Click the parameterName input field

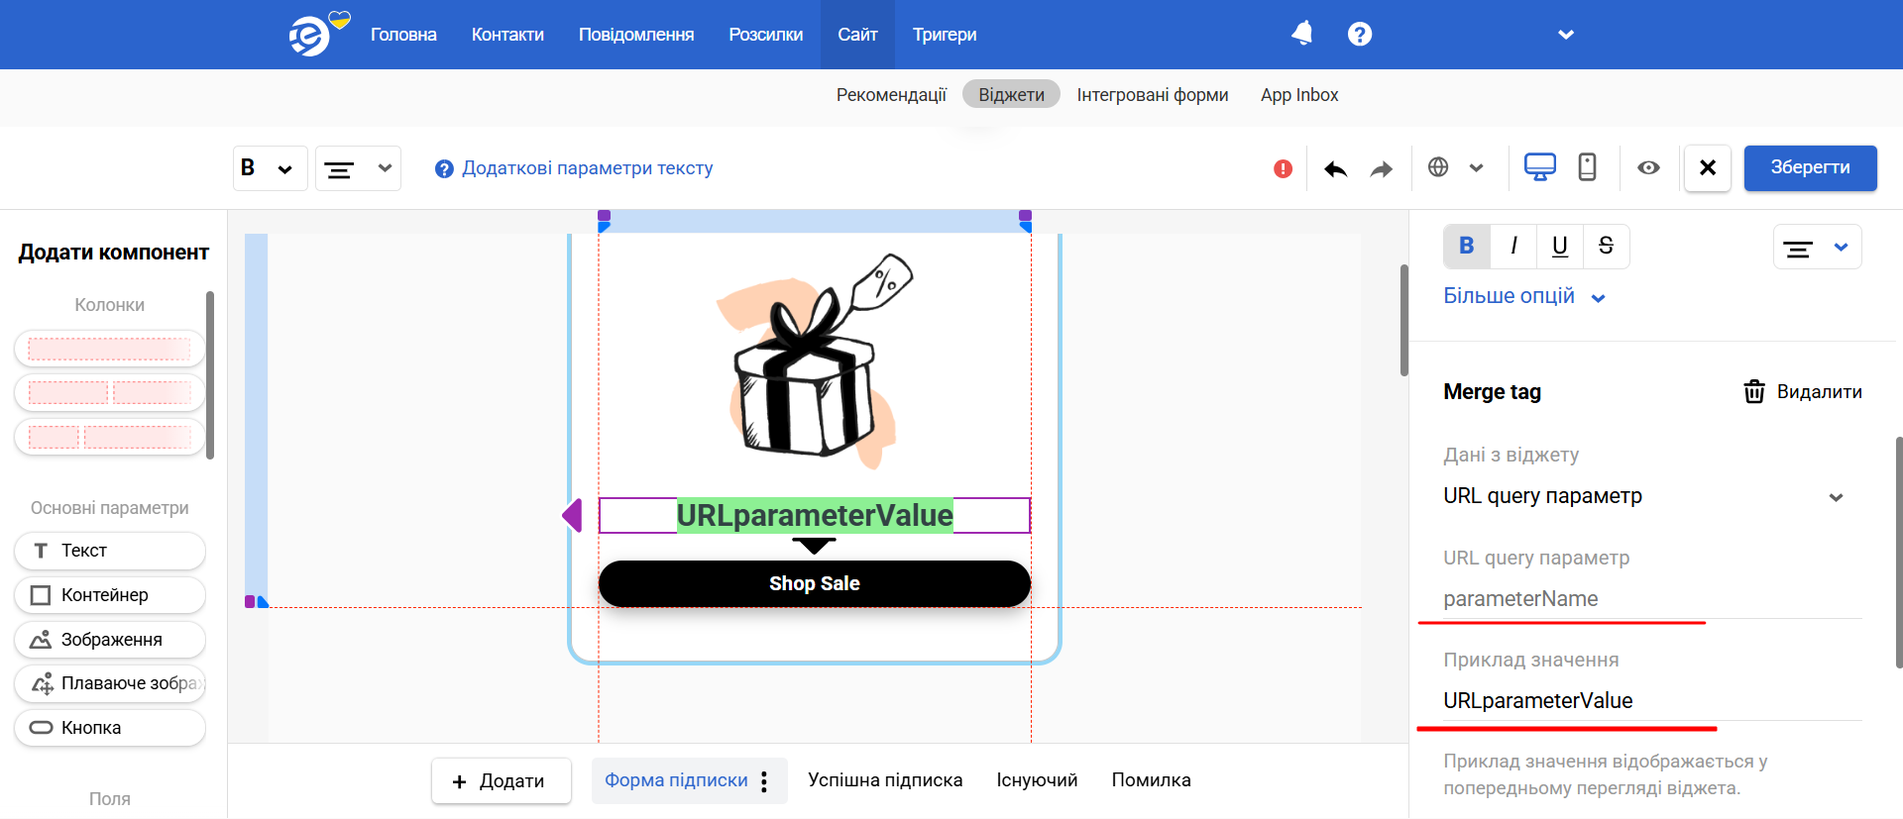pyautogui.click(x=1652, y=599)
